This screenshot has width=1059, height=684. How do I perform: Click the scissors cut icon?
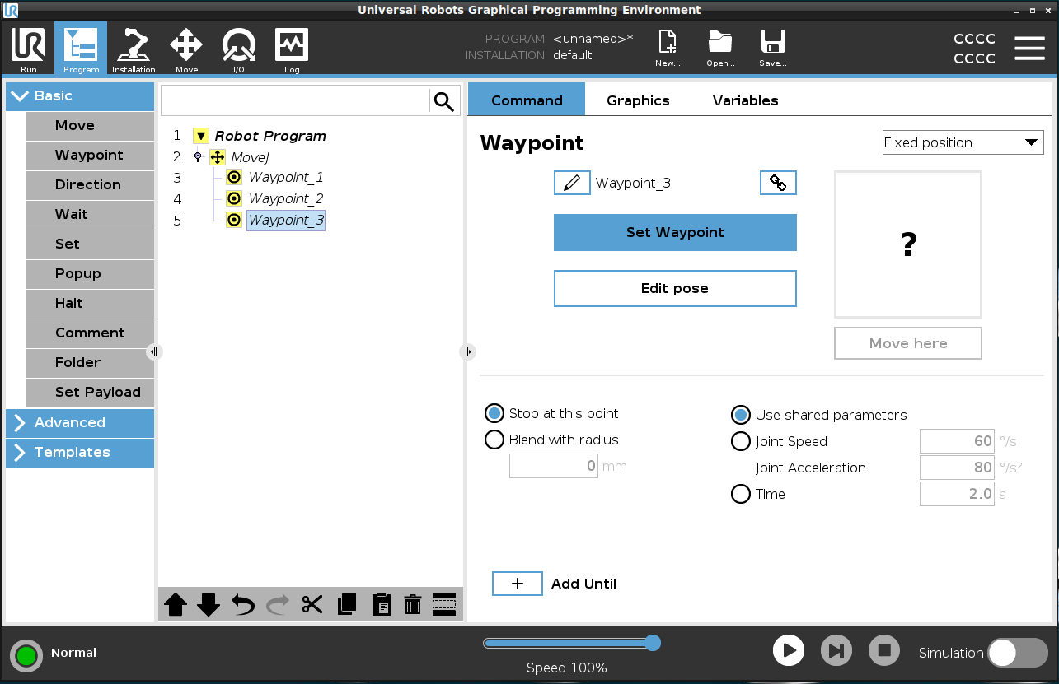(312, 605)
